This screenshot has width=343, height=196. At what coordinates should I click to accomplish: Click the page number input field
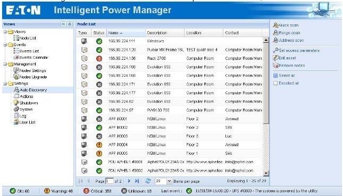[x=110, y=181]
